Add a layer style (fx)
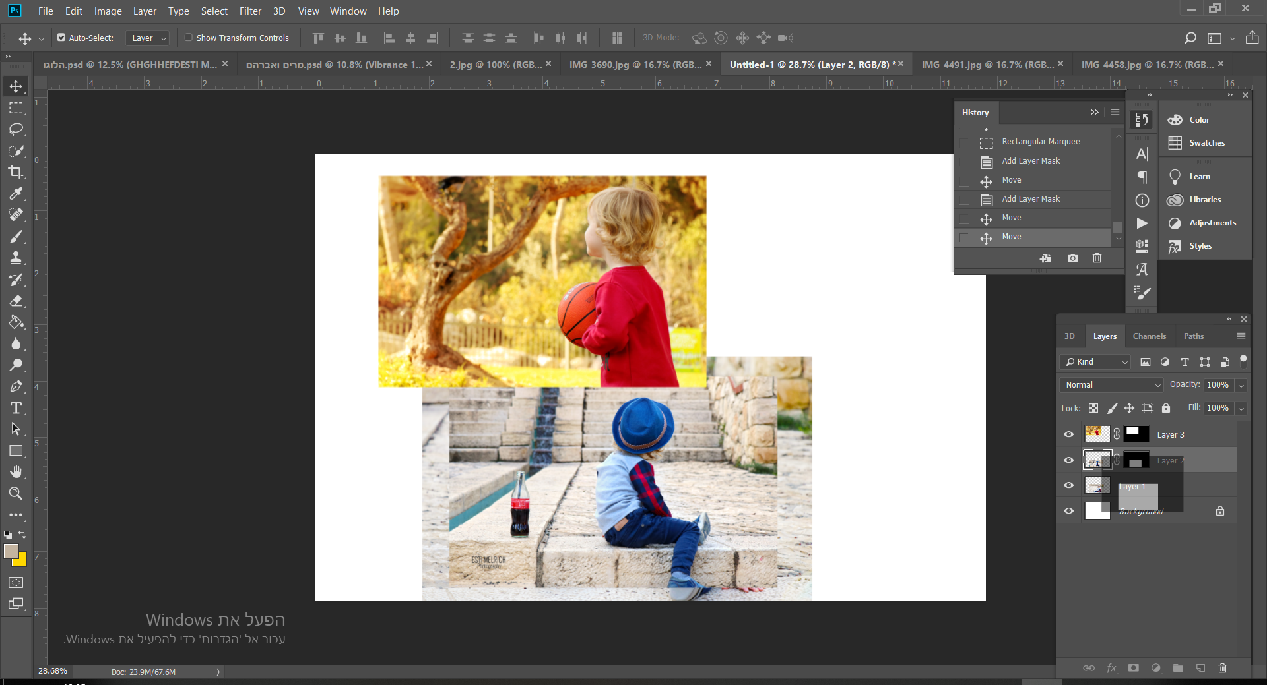Image resolution: width=1267 pixels, height=685 pixels. click(1111, 668)
